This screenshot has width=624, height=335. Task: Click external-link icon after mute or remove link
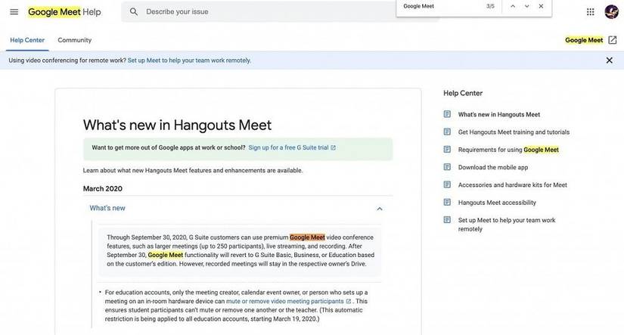[x=349, y=302]
